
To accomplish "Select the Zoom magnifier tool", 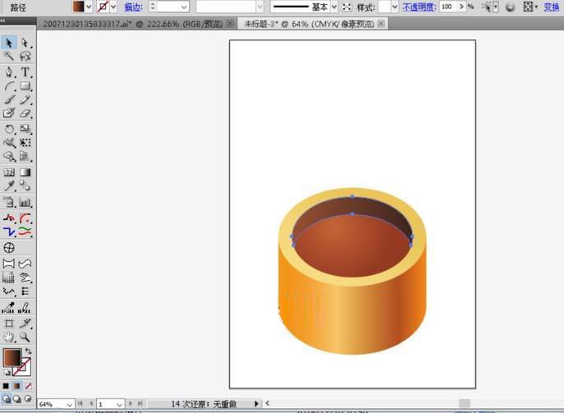I will click(x=25, y=337).
